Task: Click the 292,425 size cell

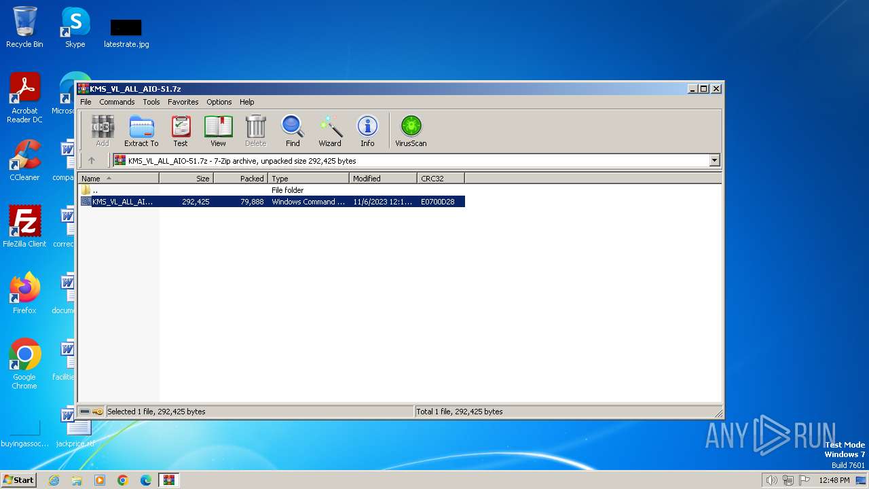Action: click(196, 202)
